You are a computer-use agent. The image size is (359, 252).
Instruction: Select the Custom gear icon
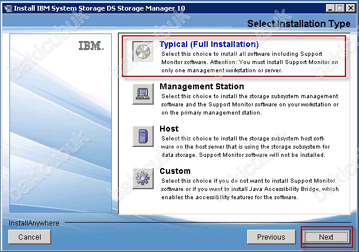tap(143, 179)
